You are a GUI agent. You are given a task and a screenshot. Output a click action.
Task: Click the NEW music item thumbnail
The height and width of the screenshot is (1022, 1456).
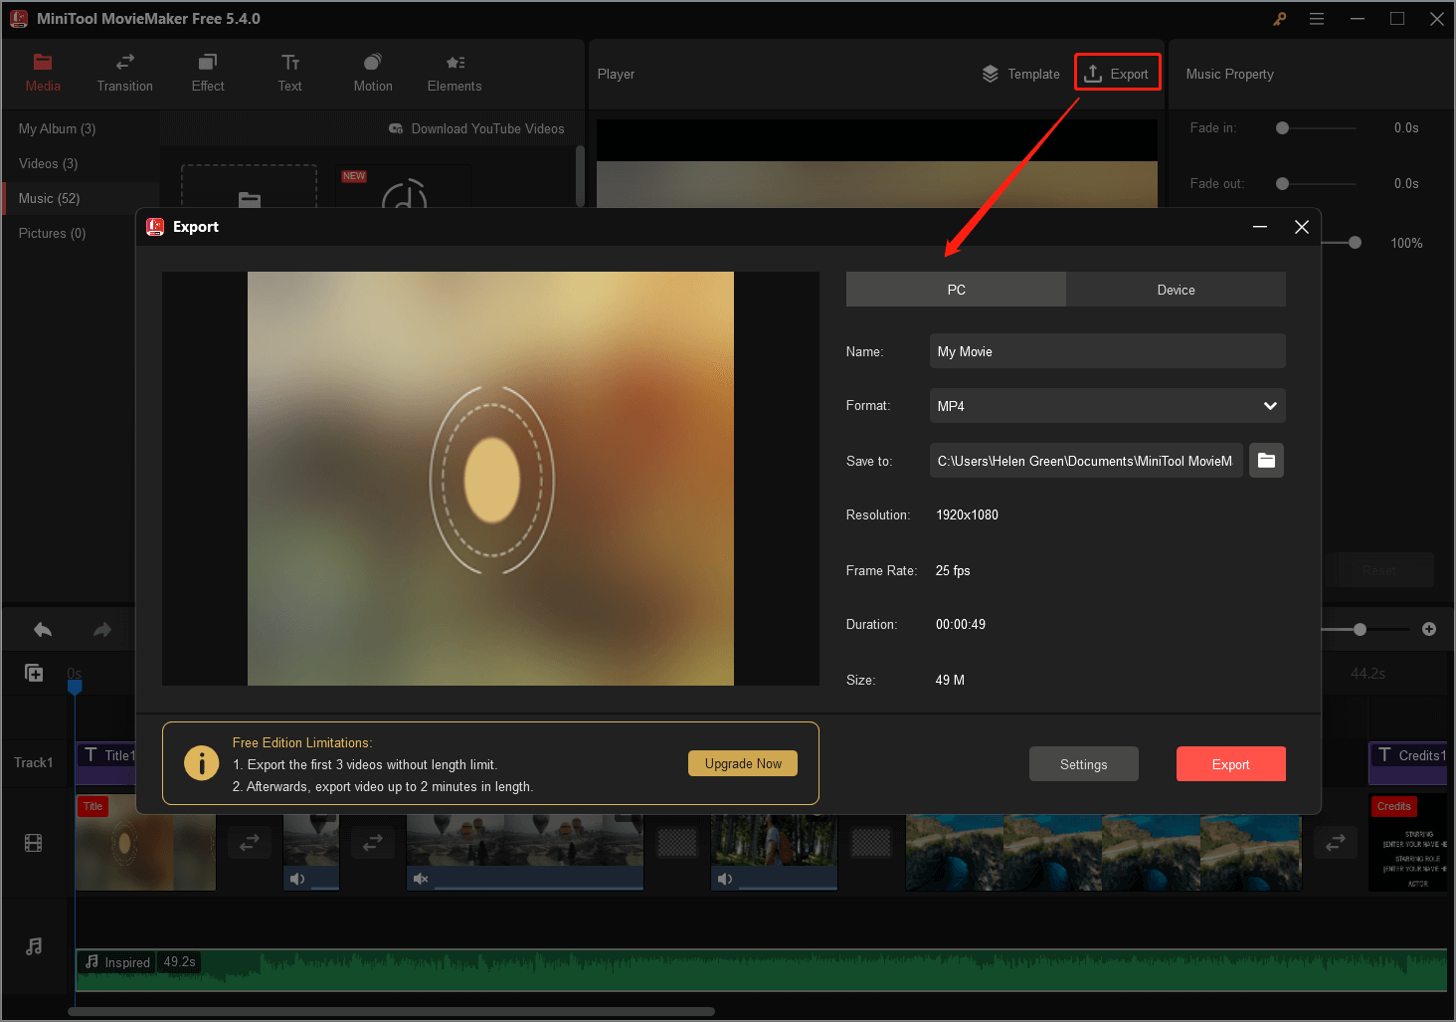point(404,187)
